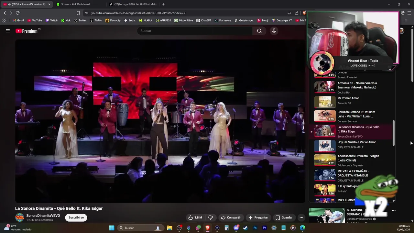Open TikTok bookmark
The width and height of the screenshot is (414, 233).
pyautogui.click(x=96, y=20)
